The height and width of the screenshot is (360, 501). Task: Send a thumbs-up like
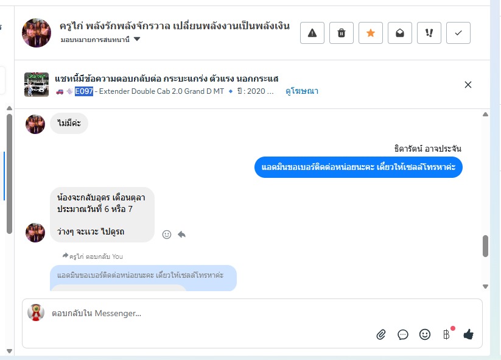pyautogui.click(x=468, y=334)
